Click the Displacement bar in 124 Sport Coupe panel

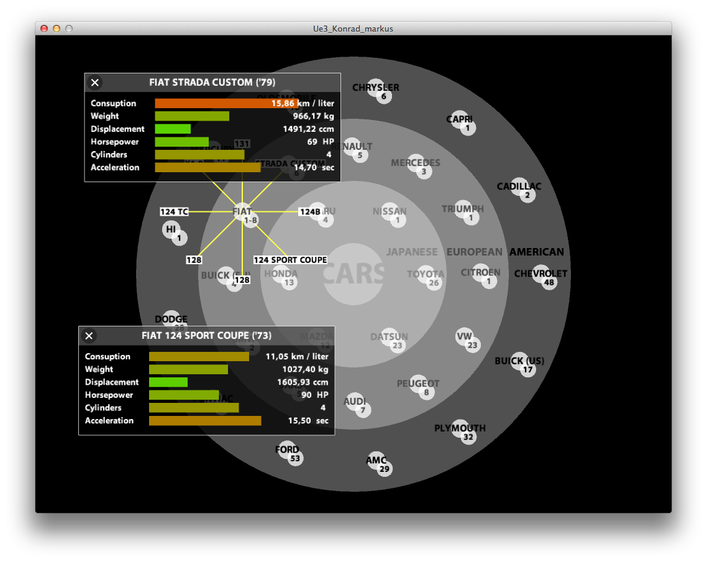click(168, 382)
